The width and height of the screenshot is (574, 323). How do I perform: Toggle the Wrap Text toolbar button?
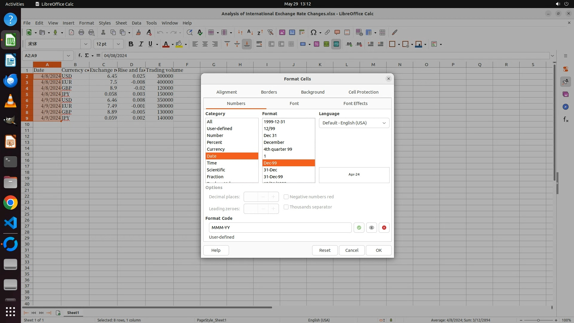(259, 44)
